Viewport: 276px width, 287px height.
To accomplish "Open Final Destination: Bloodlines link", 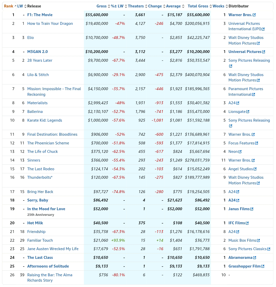I will click(52, 134).
